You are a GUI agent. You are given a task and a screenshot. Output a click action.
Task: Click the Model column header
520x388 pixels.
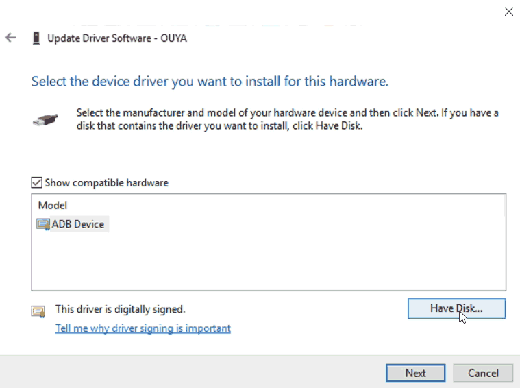pos(53,205)
